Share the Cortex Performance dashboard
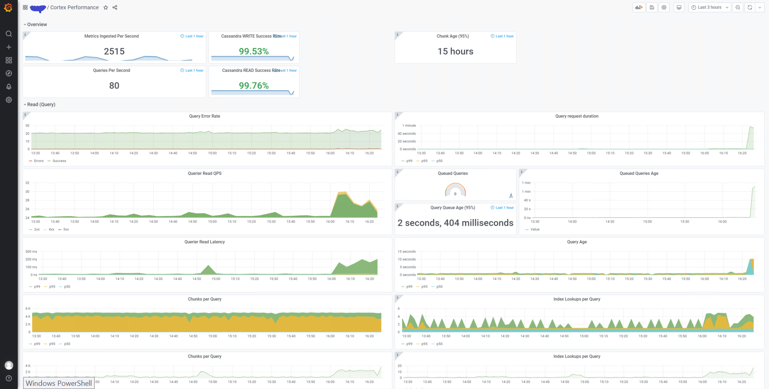769x389 pixels. coord(115,7)
